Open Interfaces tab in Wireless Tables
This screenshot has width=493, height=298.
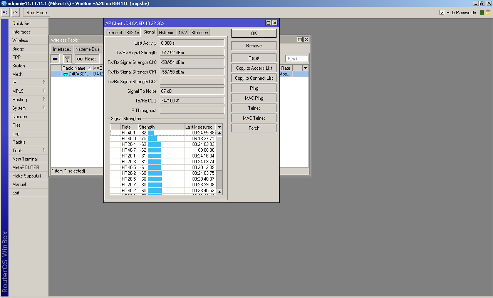[62, 49]
